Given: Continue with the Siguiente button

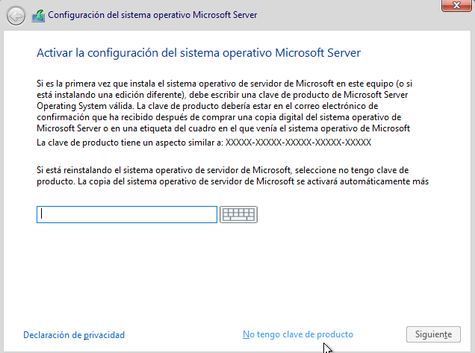Looking at the screenshot, I should (433, 334).
